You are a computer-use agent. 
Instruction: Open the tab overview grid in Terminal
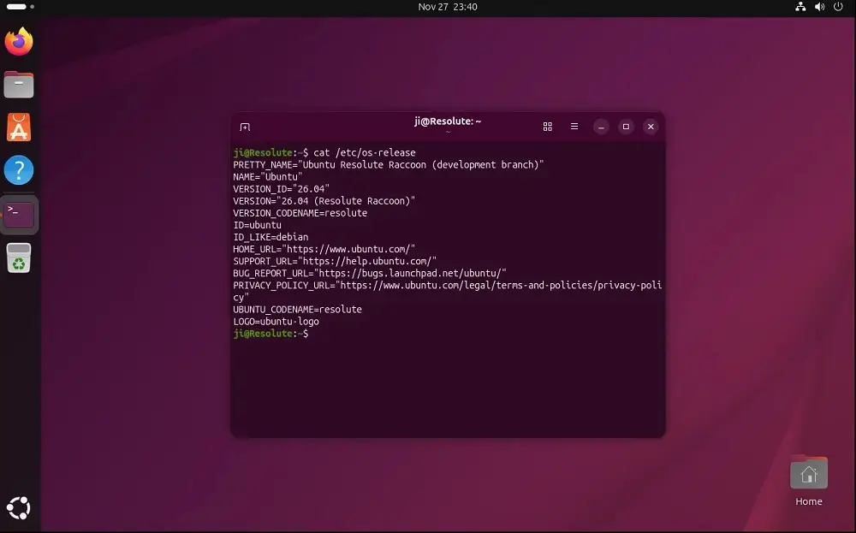coord(548,126)
